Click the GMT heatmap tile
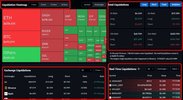The image size is (183, 100). [x=82, y=53]
